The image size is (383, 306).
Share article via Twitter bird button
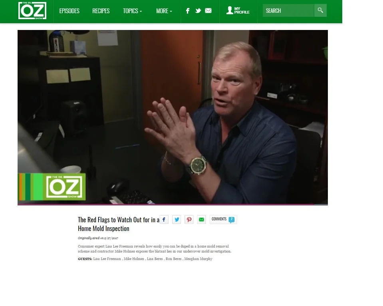[x=177, y=219]
